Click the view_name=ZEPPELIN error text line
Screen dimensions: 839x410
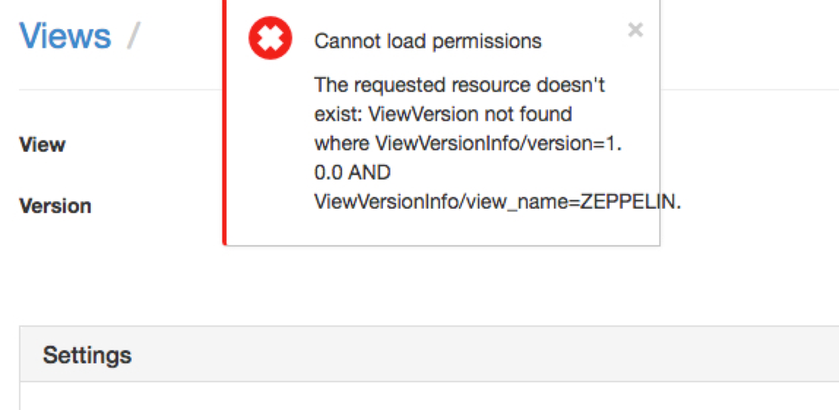click(496, 201)
